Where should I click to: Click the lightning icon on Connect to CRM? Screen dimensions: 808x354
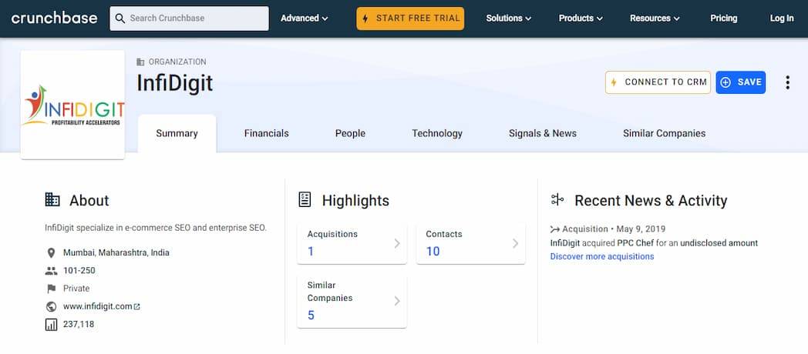[x=614, y=82]
